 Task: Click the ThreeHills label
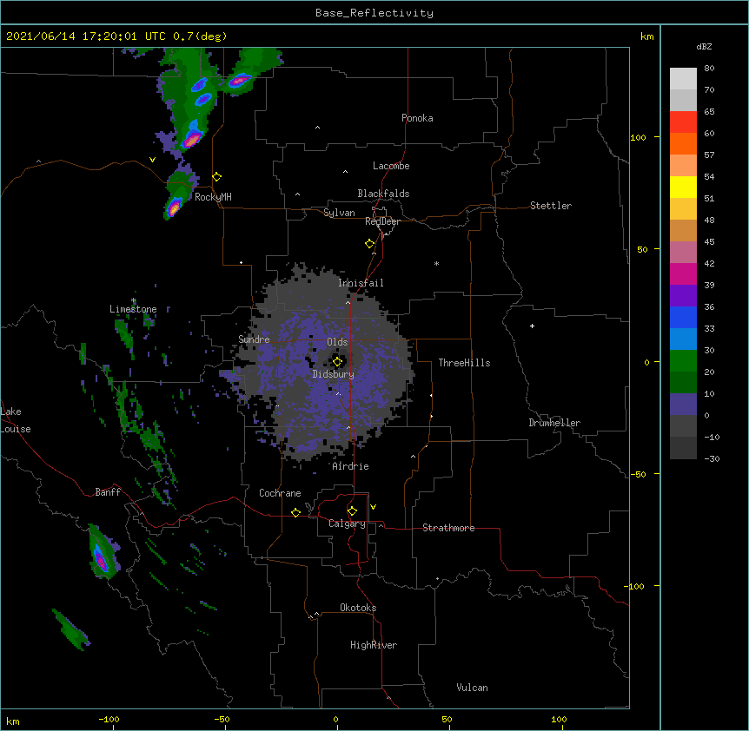[464, 363]
